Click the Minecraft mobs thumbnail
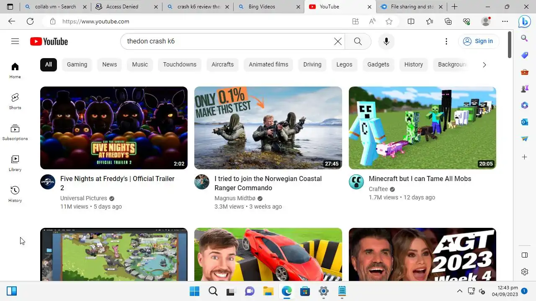 click(x=423, y=128)
